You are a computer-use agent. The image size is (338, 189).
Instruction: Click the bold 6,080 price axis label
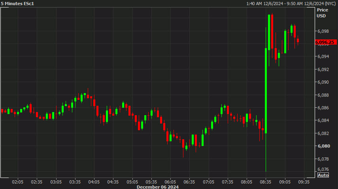[324, 146]
